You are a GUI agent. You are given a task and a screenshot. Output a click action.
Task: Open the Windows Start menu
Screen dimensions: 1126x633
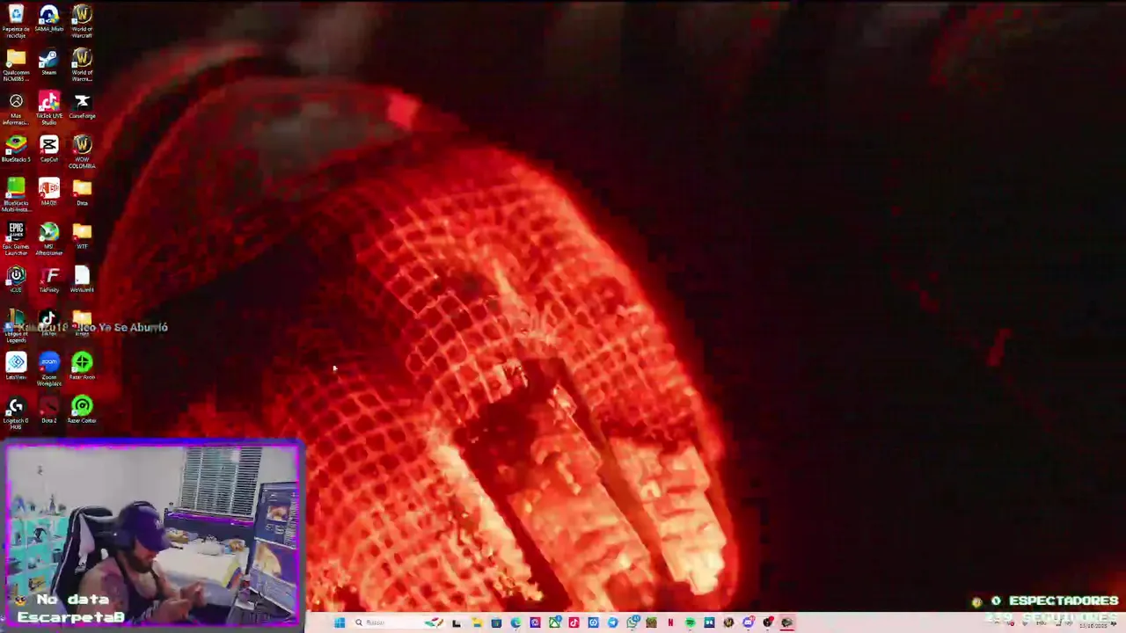(x=340, y=622)
